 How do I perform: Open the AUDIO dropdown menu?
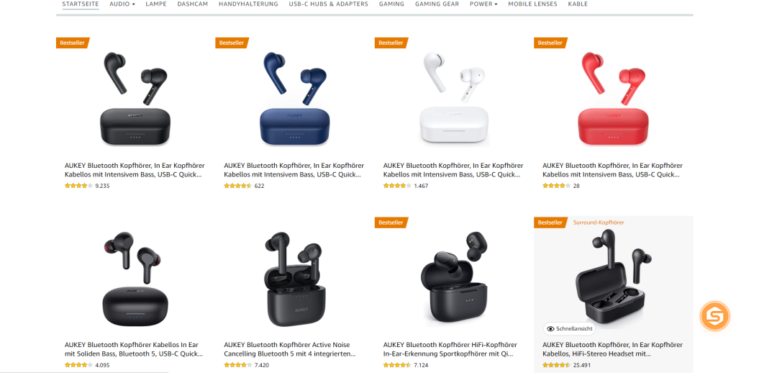[x=122, y=4]
